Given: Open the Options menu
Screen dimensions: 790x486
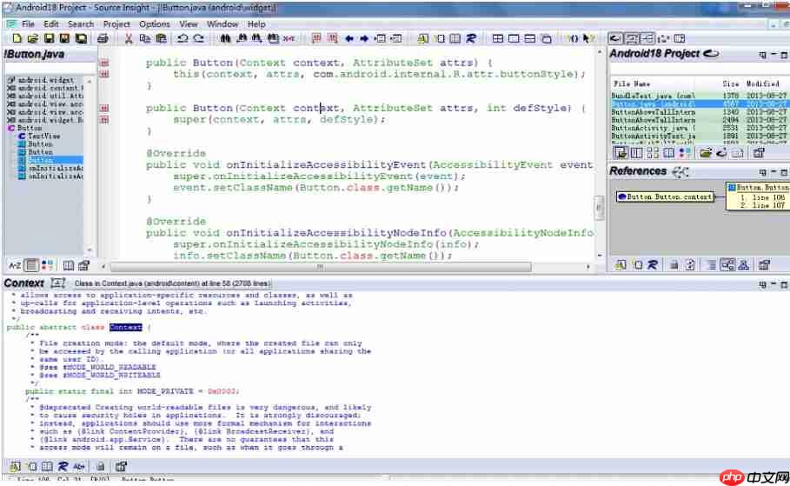Looking at the screenshot, I should pyautogui.click(x=154, y=24).
